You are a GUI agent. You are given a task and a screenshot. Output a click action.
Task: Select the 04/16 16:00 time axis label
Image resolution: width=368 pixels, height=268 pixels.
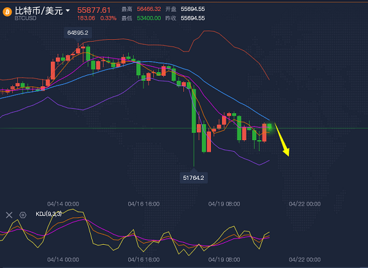tap(144, 203)
